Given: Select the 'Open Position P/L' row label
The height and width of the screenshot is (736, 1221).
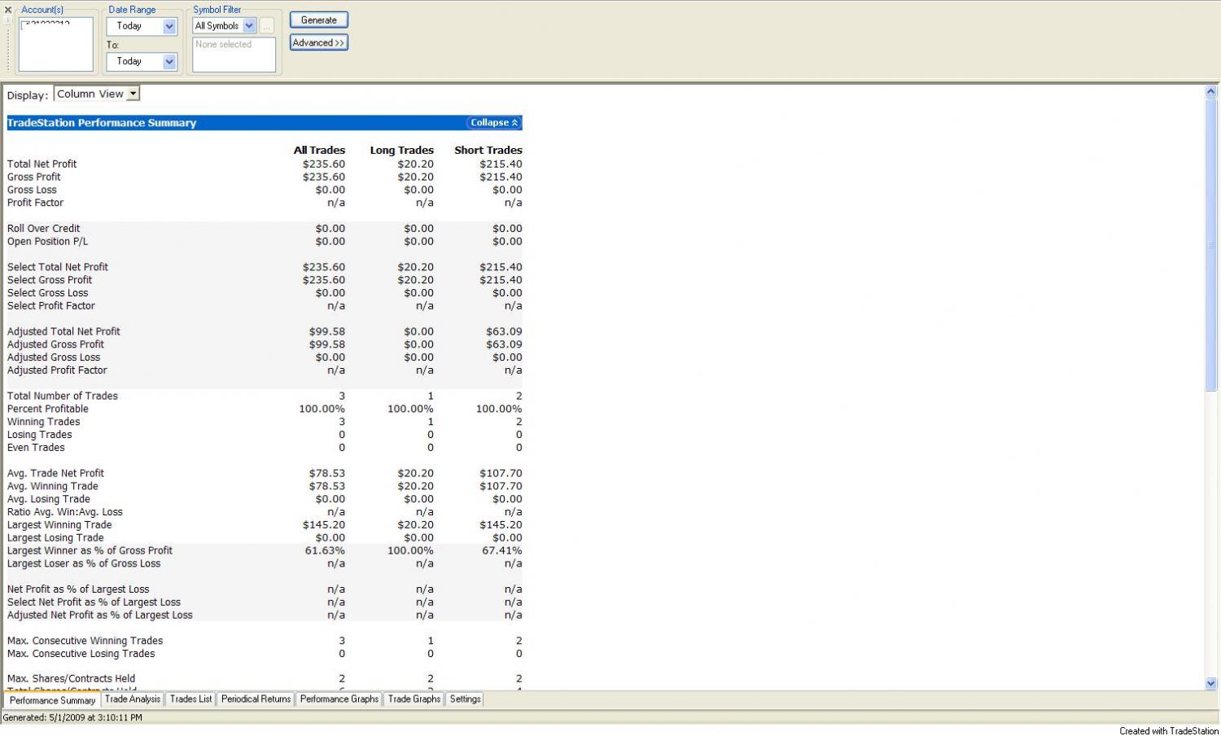Looking at the screenshot, I should click(47, 242).
